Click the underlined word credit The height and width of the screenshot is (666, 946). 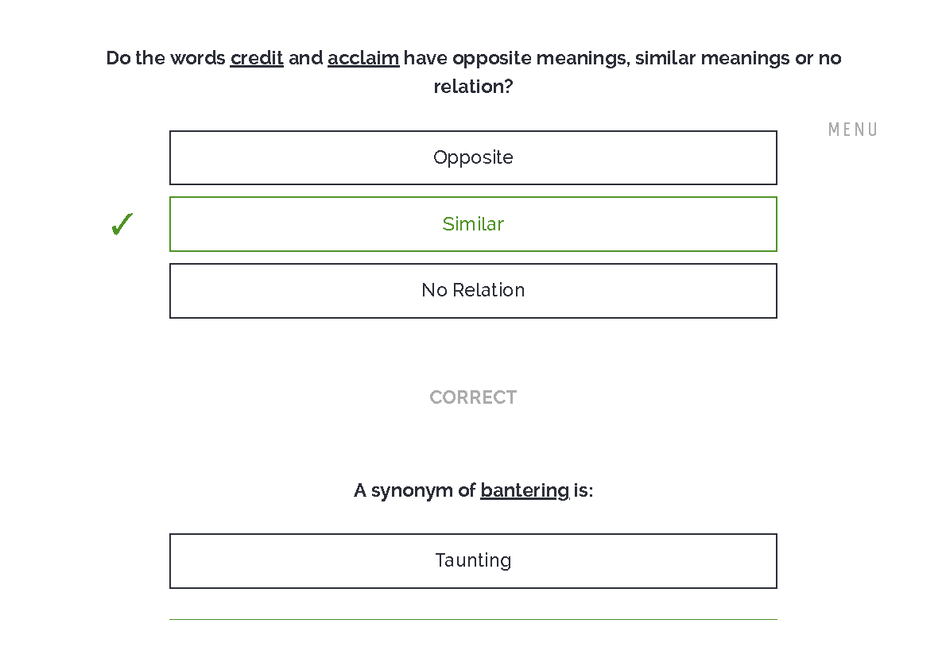257,58
